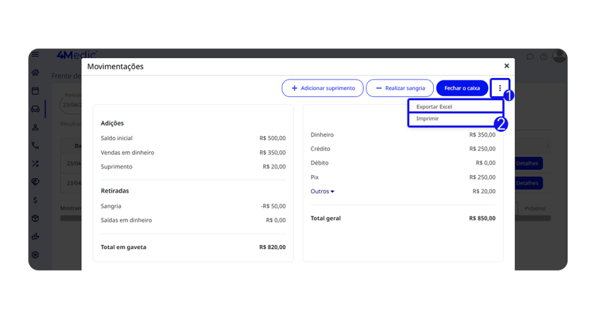Click the Próximo pagination button
596x319 pixels.
click(535, 208)
